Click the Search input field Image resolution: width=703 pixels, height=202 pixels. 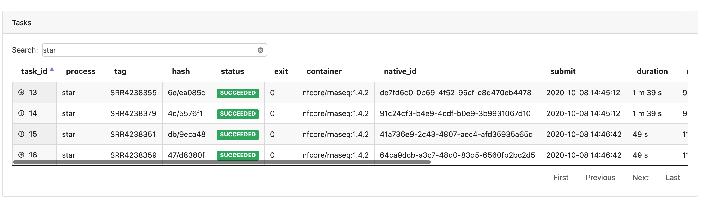tap(149, 50)
